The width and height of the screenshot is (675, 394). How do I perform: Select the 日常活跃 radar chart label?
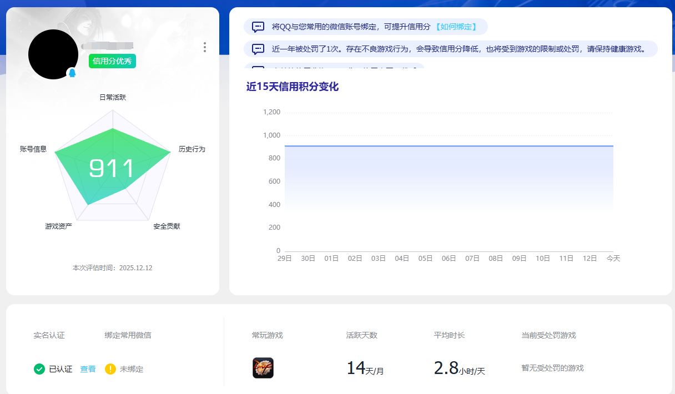[113, 97]
